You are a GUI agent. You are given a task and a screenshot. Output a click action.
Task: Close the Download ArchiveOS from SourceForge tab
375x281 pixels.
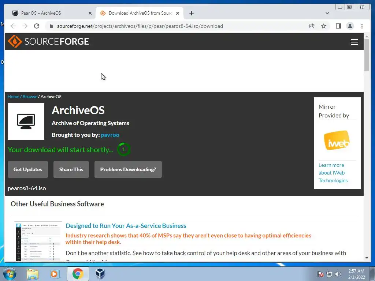[x=178, y=13]
